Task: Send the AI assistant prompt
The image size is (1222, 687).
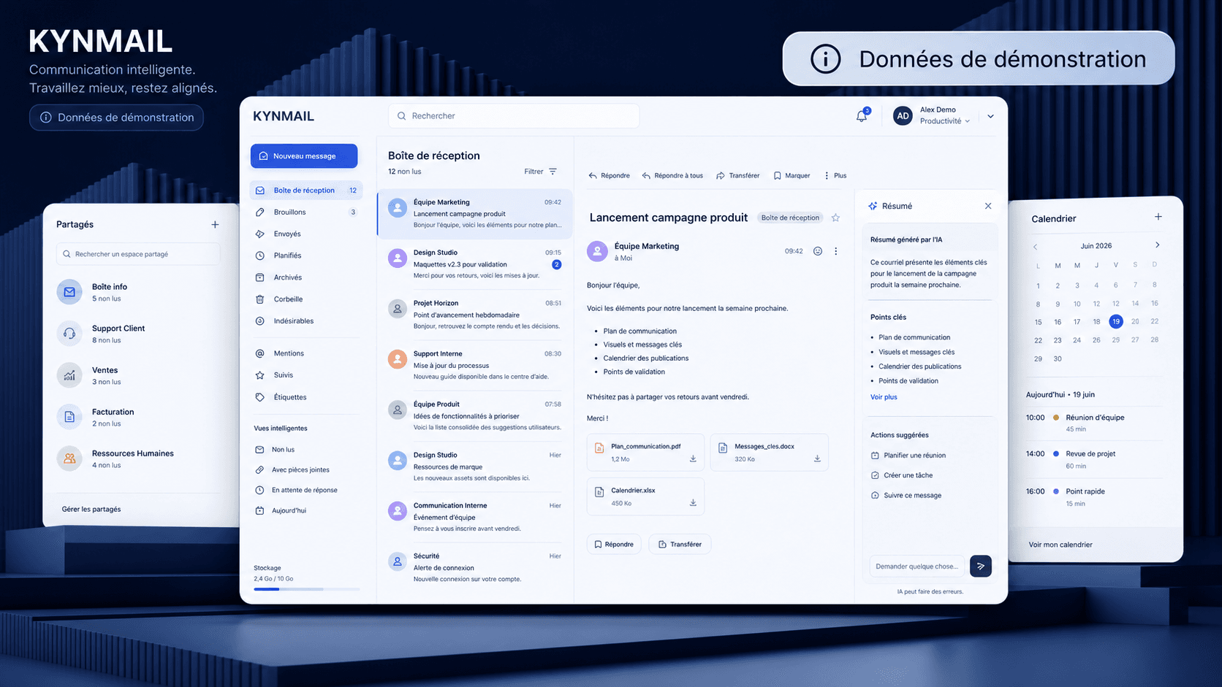Action: [981, 566]
